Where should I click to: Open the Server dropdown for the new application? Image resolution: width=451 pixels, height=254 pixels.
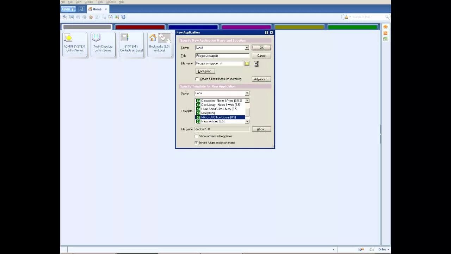(247, 47)
